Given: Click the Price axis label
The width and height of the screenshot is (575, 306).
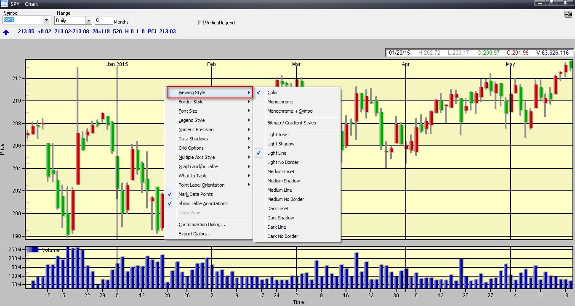Looking at the screenshot, I should pos(3,149).
